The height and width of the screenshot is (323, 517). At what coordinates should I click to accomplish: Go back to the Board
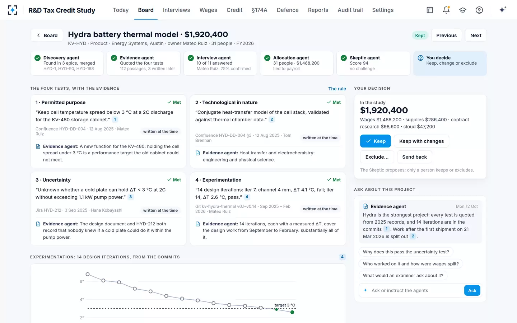(47, 35)
